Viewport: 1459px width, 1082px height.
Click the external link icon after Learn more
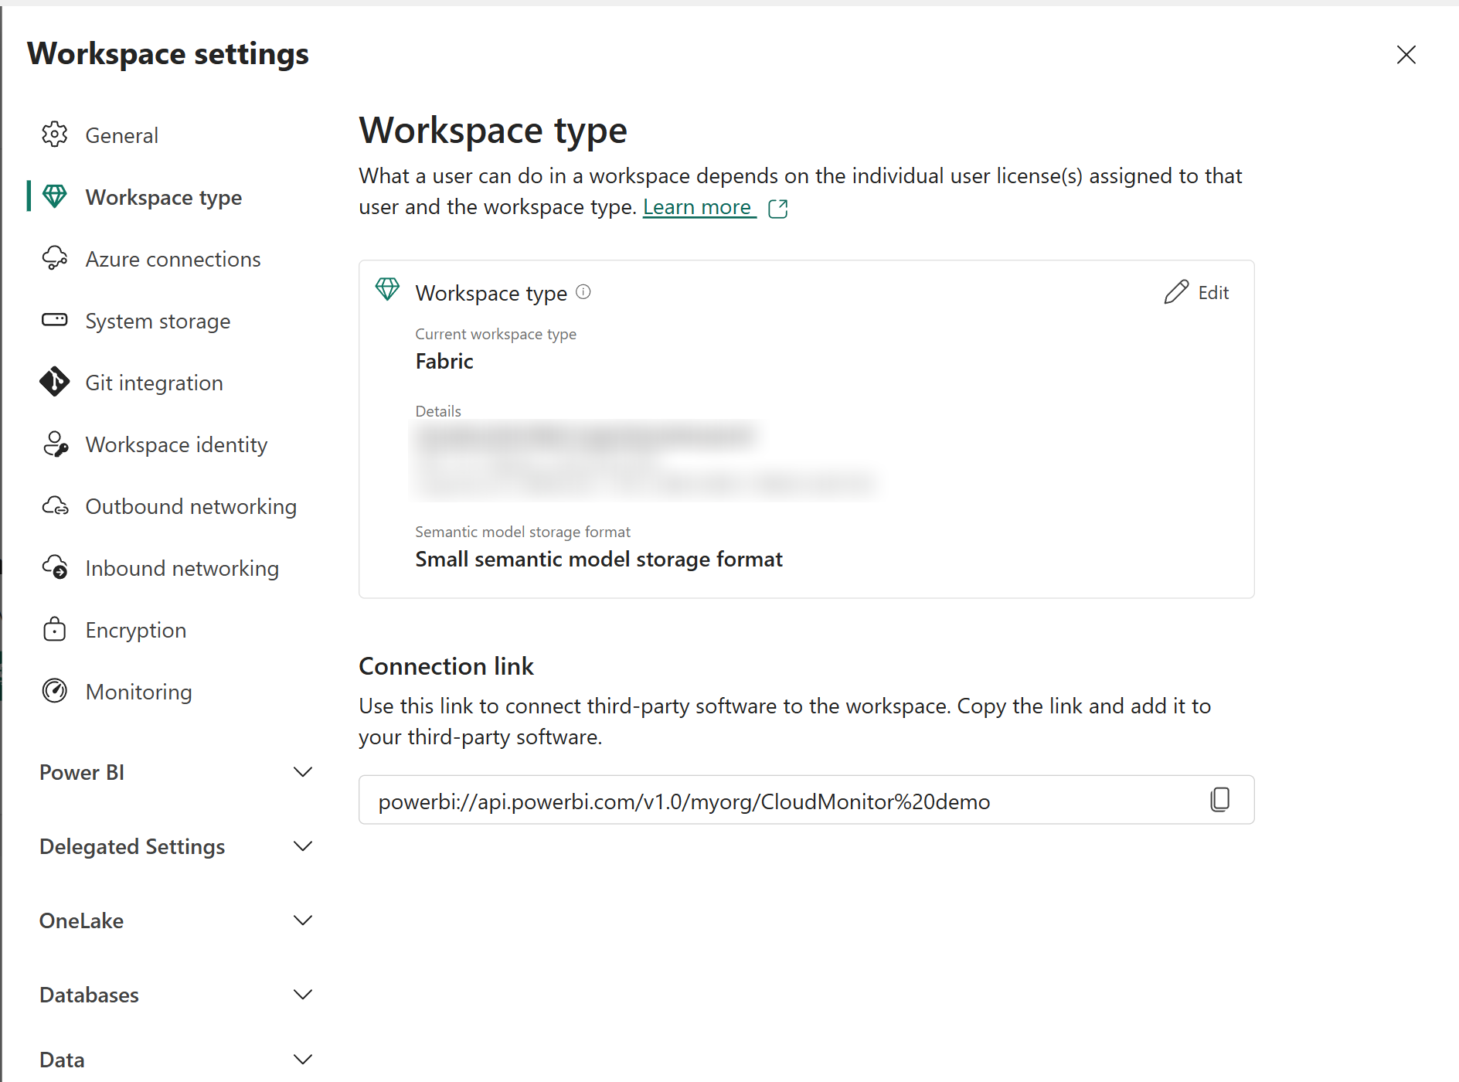click(778, 208)
